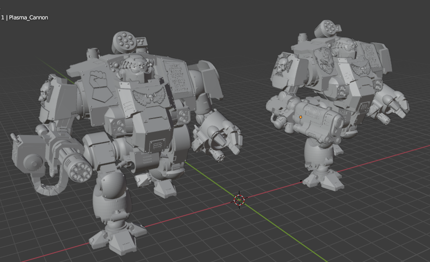Select the missile launcher atop the right dreadnought
The height and width of the screenshot is (262, 430).
pos(326,29)
